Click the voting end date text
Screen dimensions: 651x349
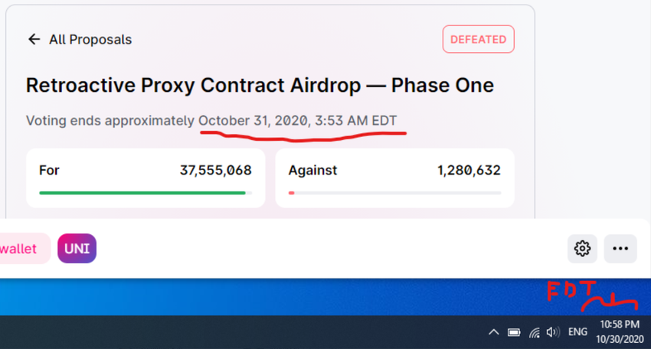coord(297,121)
